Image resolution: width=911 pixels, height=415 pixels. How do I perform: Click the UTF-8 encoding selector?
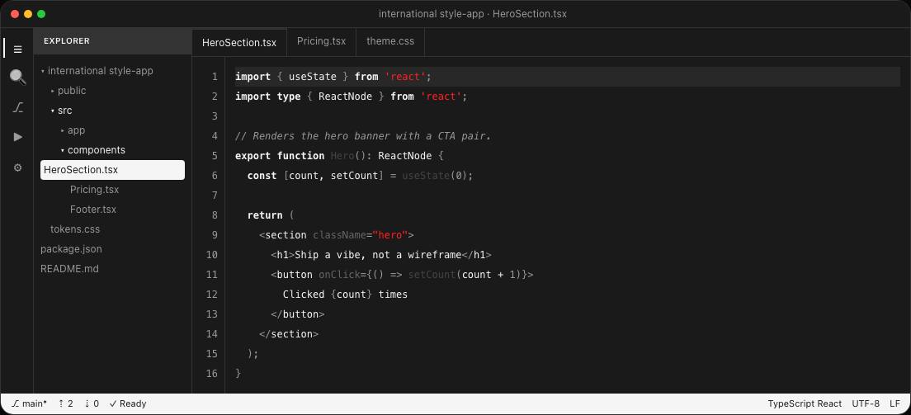(x=866, y=403)
